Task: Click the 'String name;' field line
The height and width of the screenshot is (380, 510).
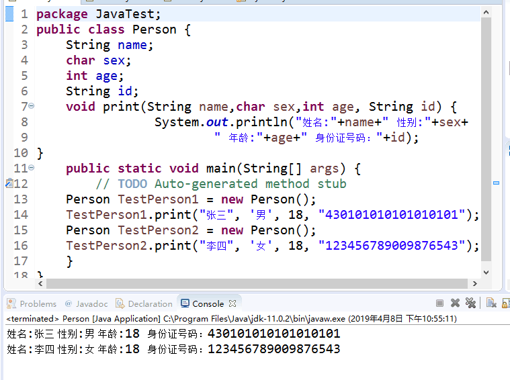Action: (x=110, y=45)
